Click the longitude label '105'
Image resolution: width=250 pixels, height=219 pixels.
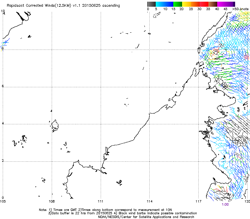point(3,201)
